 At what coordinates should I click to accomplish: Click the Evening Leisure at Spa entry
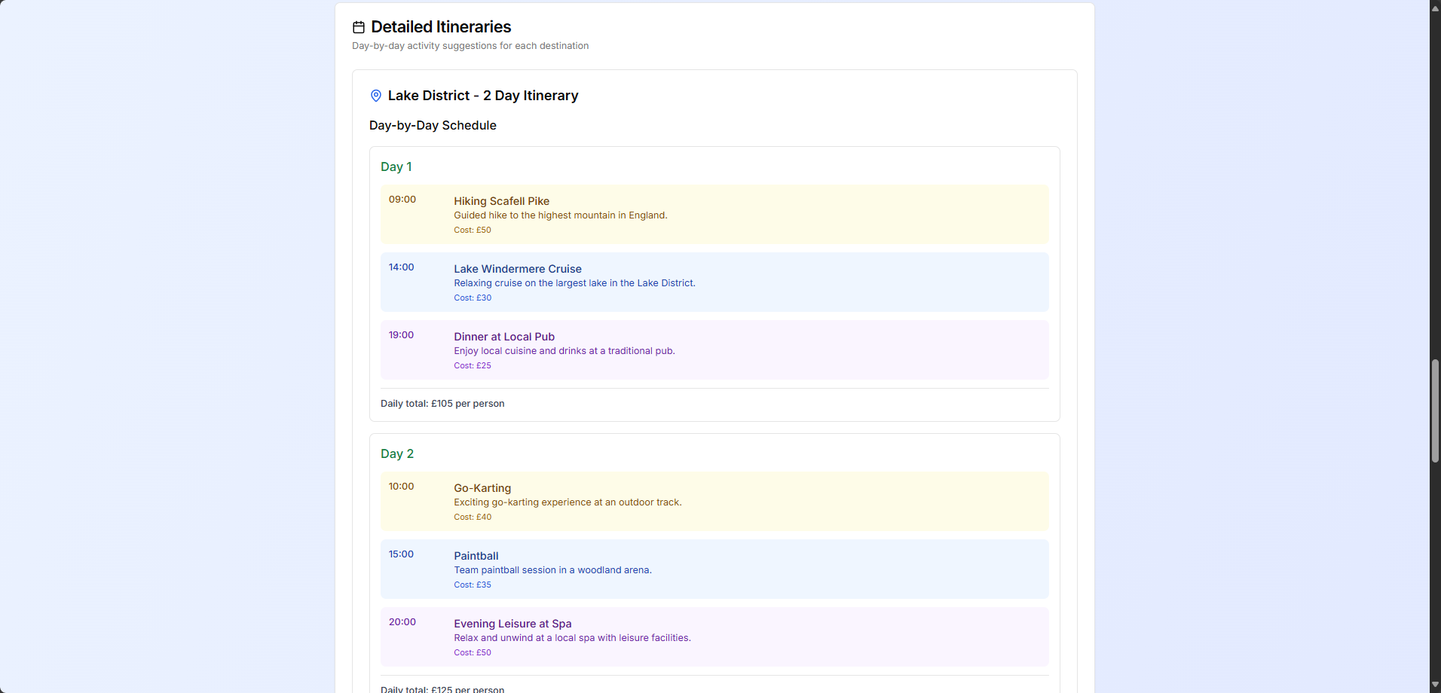tap(714, 637)
